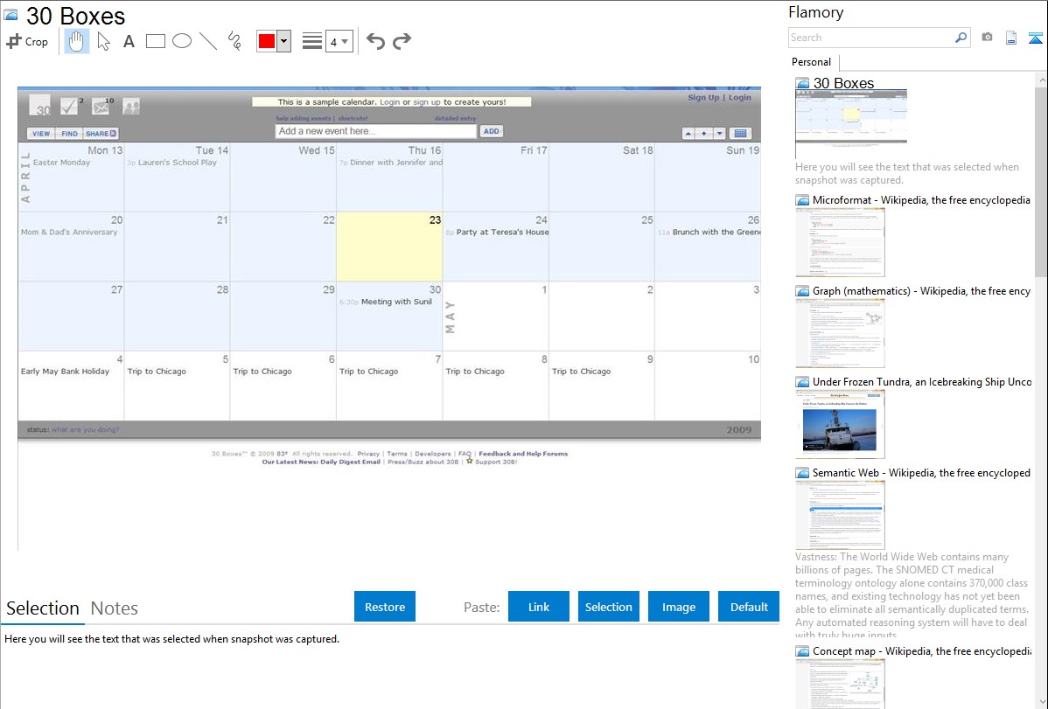Click the FIND button in calendar
This screenshot has width=1048, height=709.
[x=69, y=134]
